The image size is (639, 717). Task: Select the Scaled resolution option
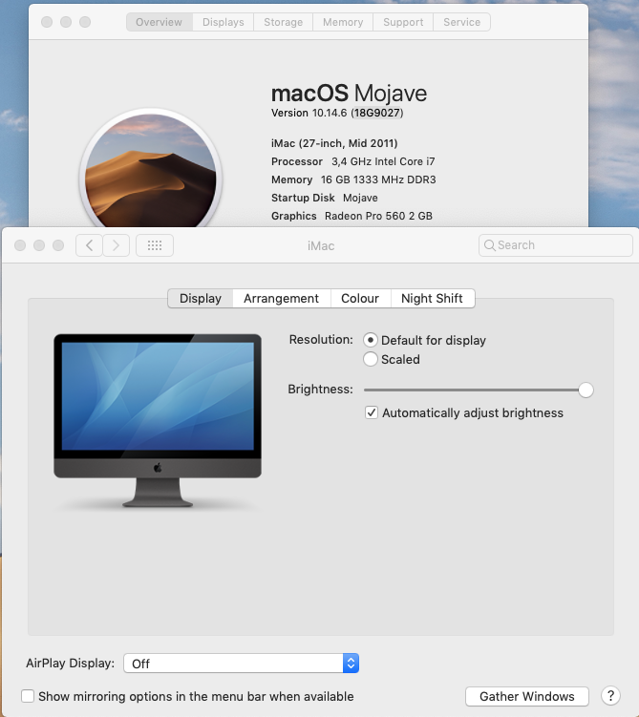[x=370, y=359]
